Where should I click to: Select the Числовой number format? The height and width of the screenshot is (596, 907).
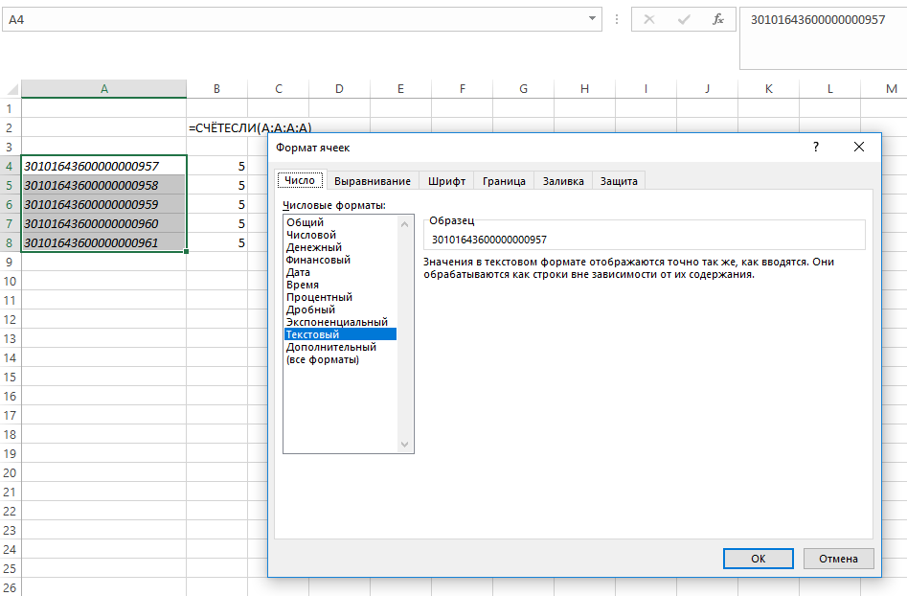point(340,235)
